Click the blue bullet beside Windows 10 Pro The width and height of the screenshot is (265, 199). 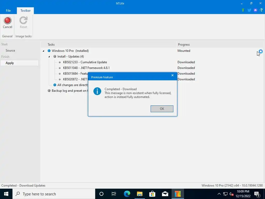tap(49, 51)
